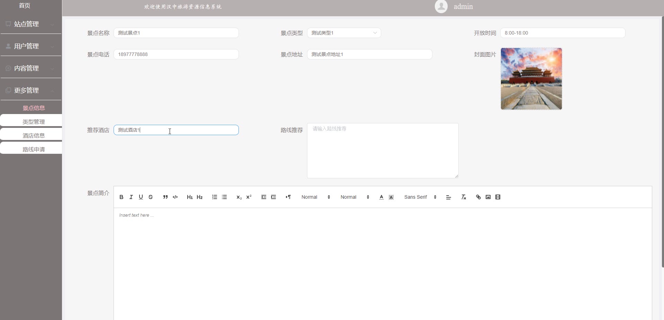Go to 类型管理 menu item
Viewport: 664px width, 320px height.
pyautogui.click(x=34, y=122)
